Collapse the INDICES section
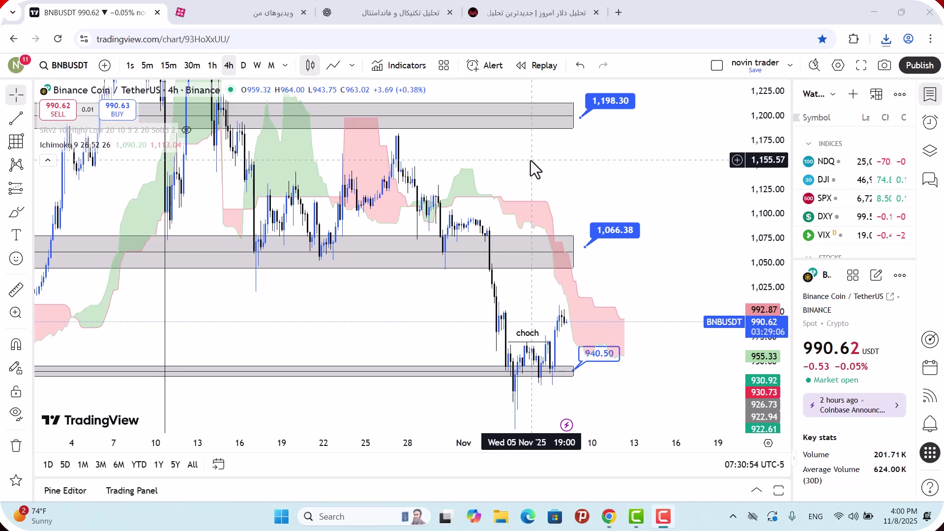The image size is (944, 531). pyautogui.click(x=808, y=144)
